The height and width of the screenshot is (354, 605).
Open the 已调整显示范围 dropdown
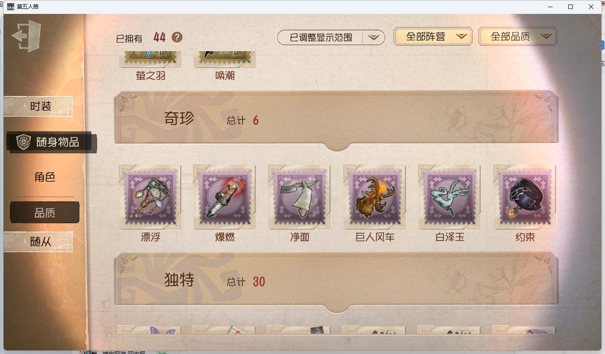[x=331, y=38]
